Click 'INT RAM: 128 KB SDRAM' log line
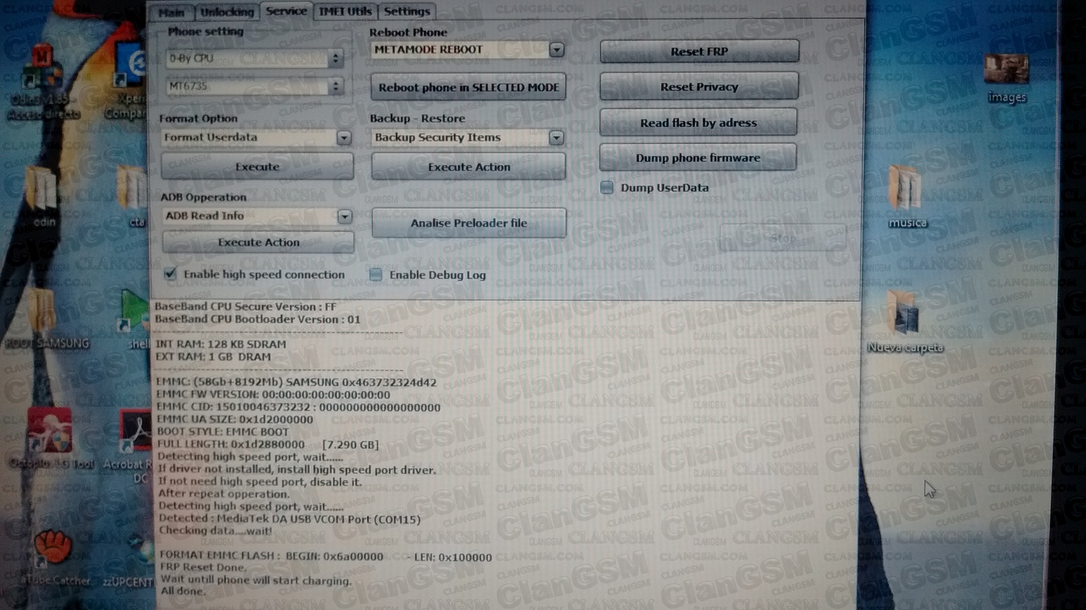 click(221, 344)
